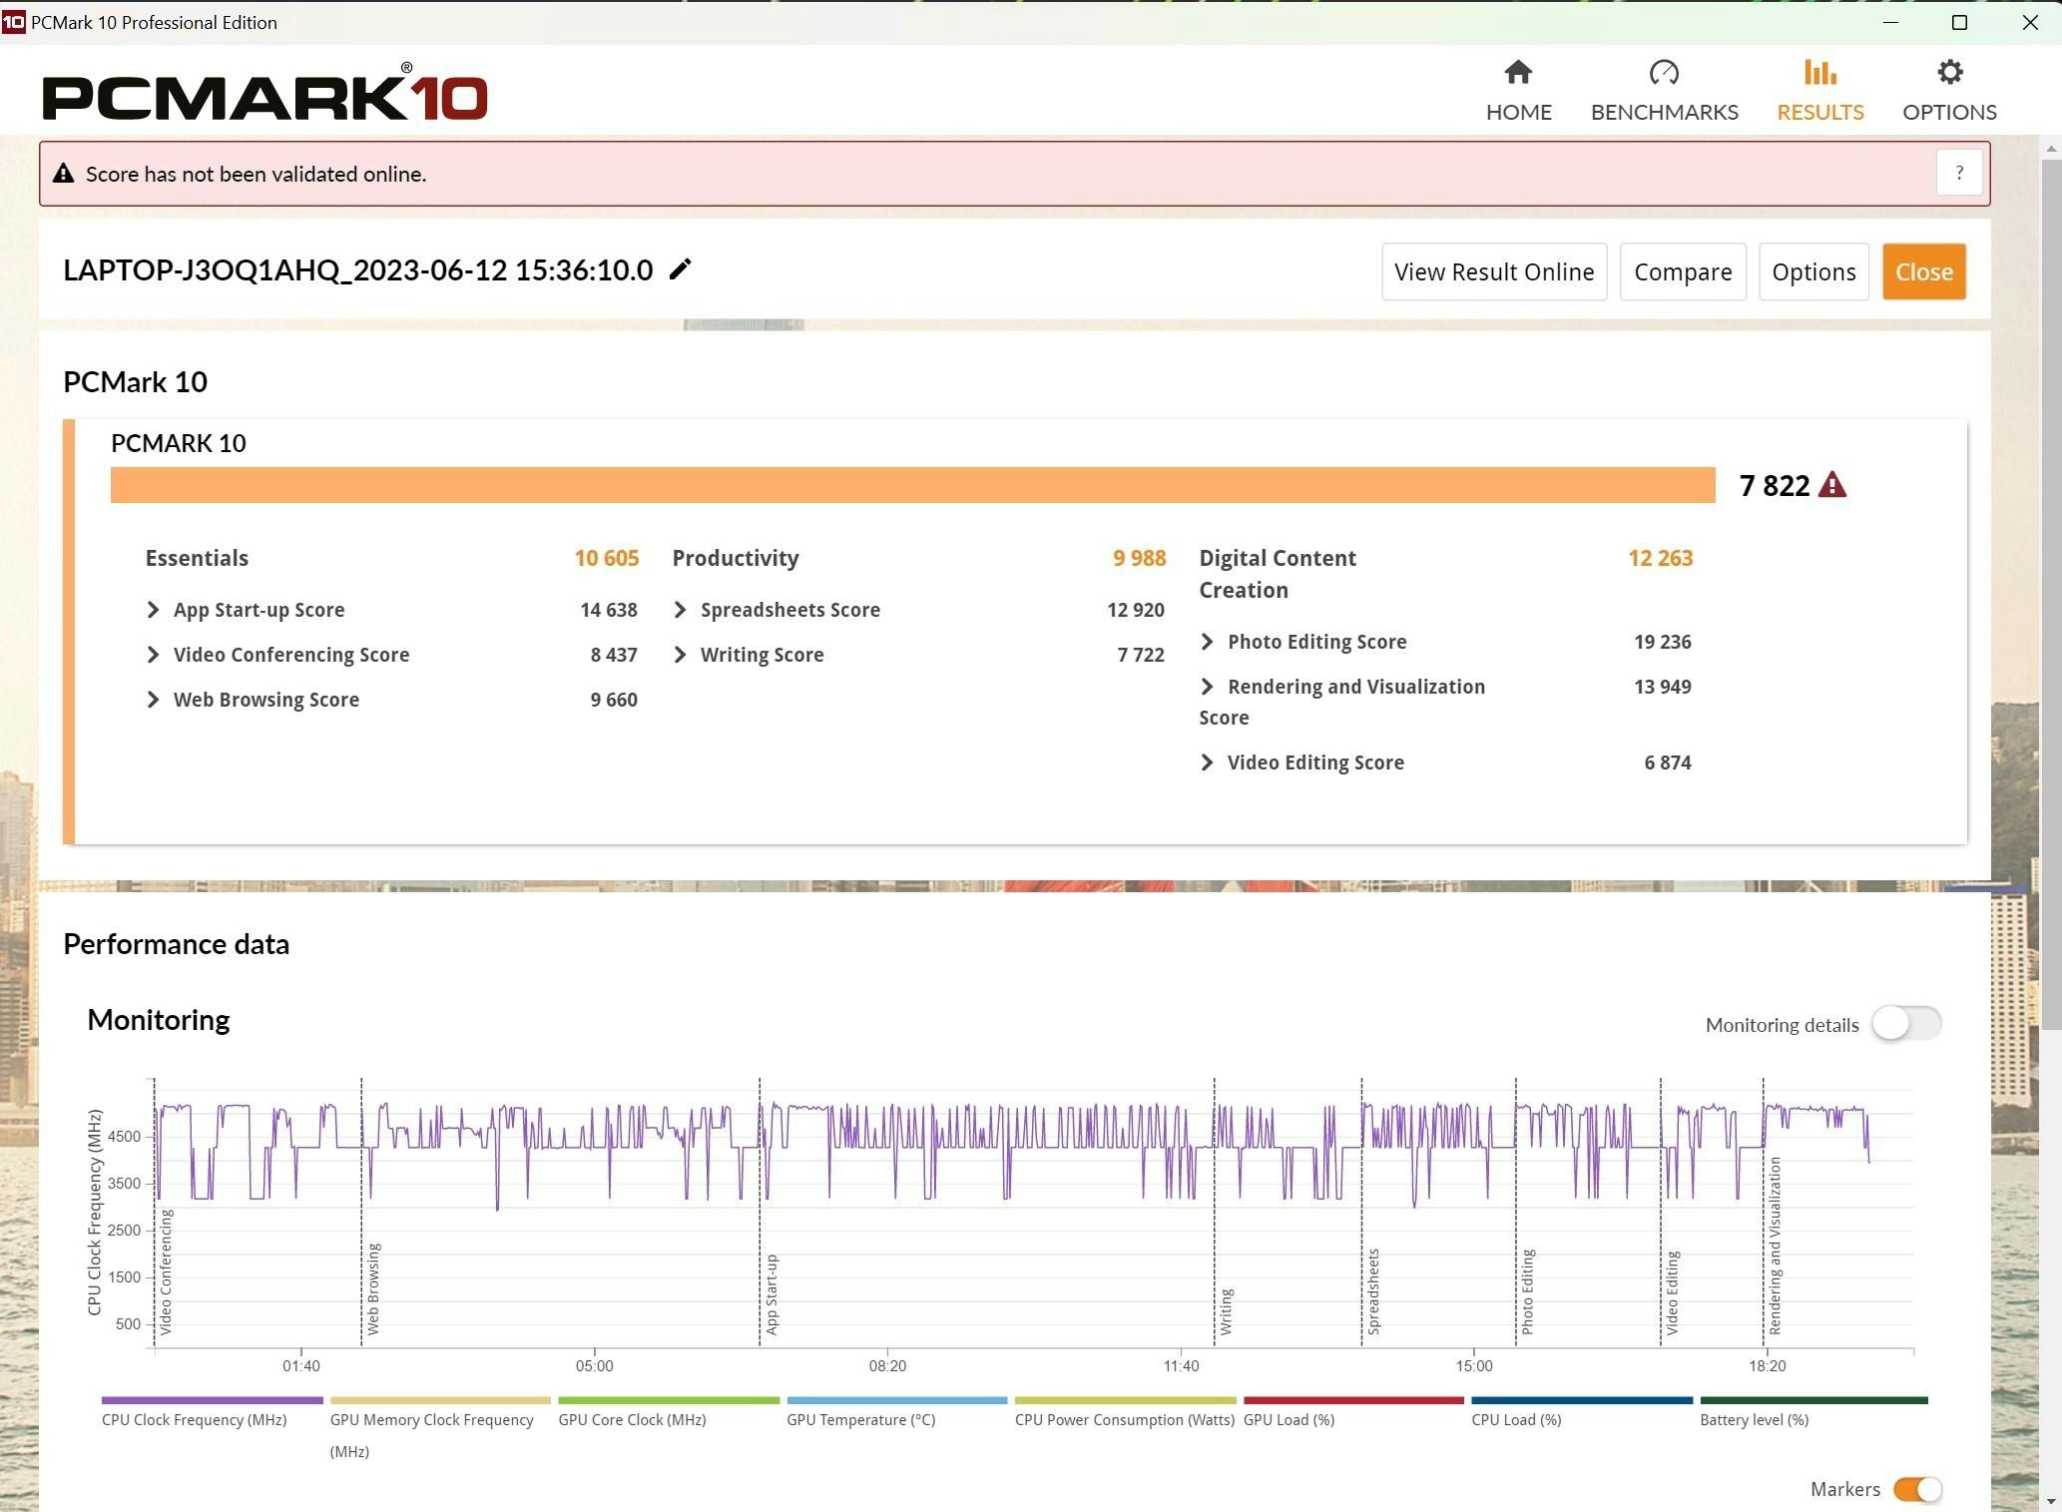Click the Video Conferencing chart marker
Image resolution: width=2062 pixels, height=1512 pixels.
(166, 1272)
